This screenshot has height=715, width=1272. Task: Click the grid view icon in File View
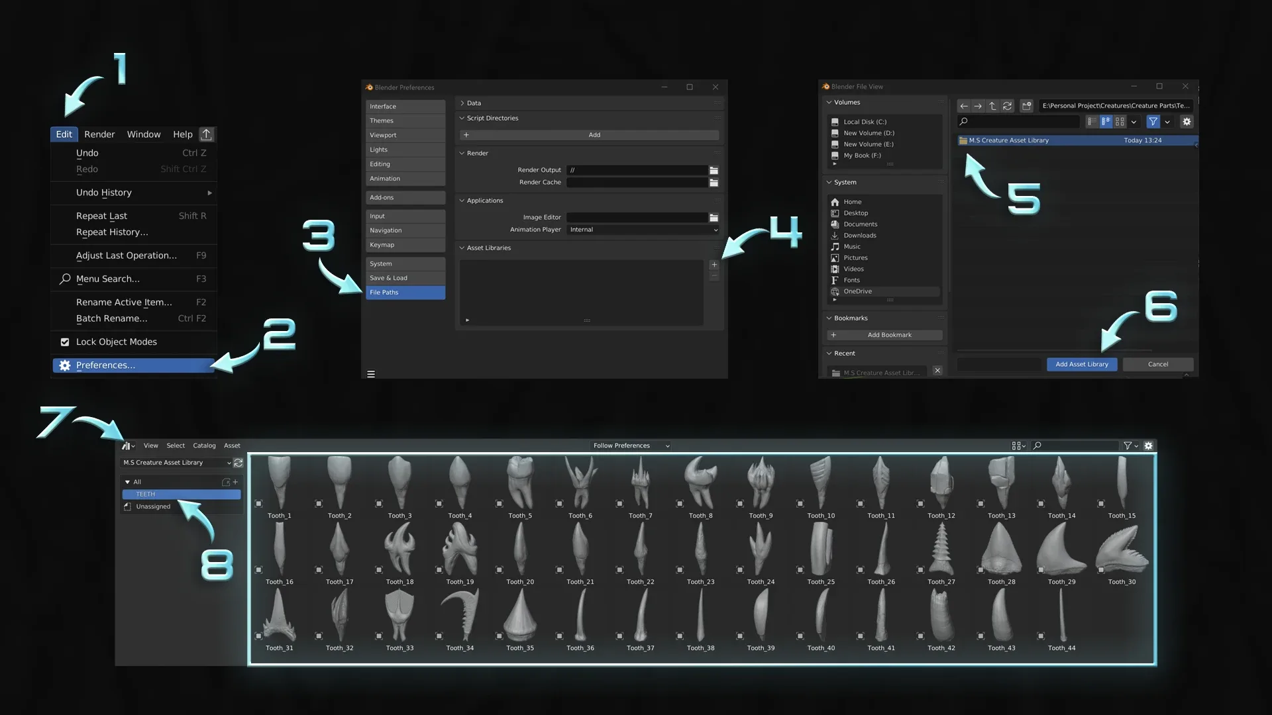(1121, 121)
